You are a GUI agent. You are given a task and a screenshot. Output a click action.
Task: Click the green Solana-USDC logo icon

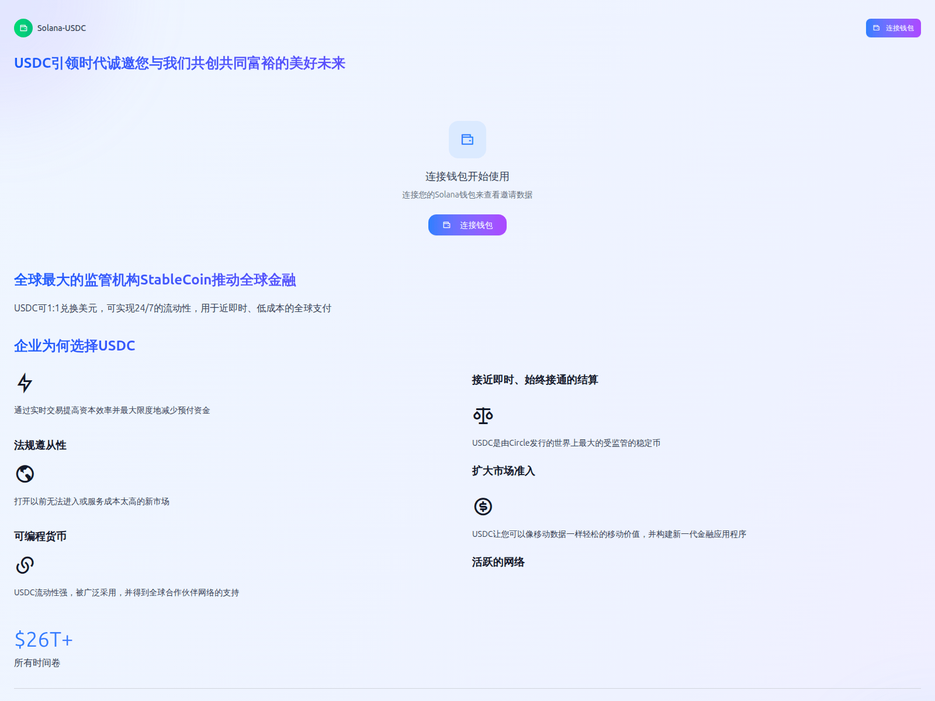point(23,28)
